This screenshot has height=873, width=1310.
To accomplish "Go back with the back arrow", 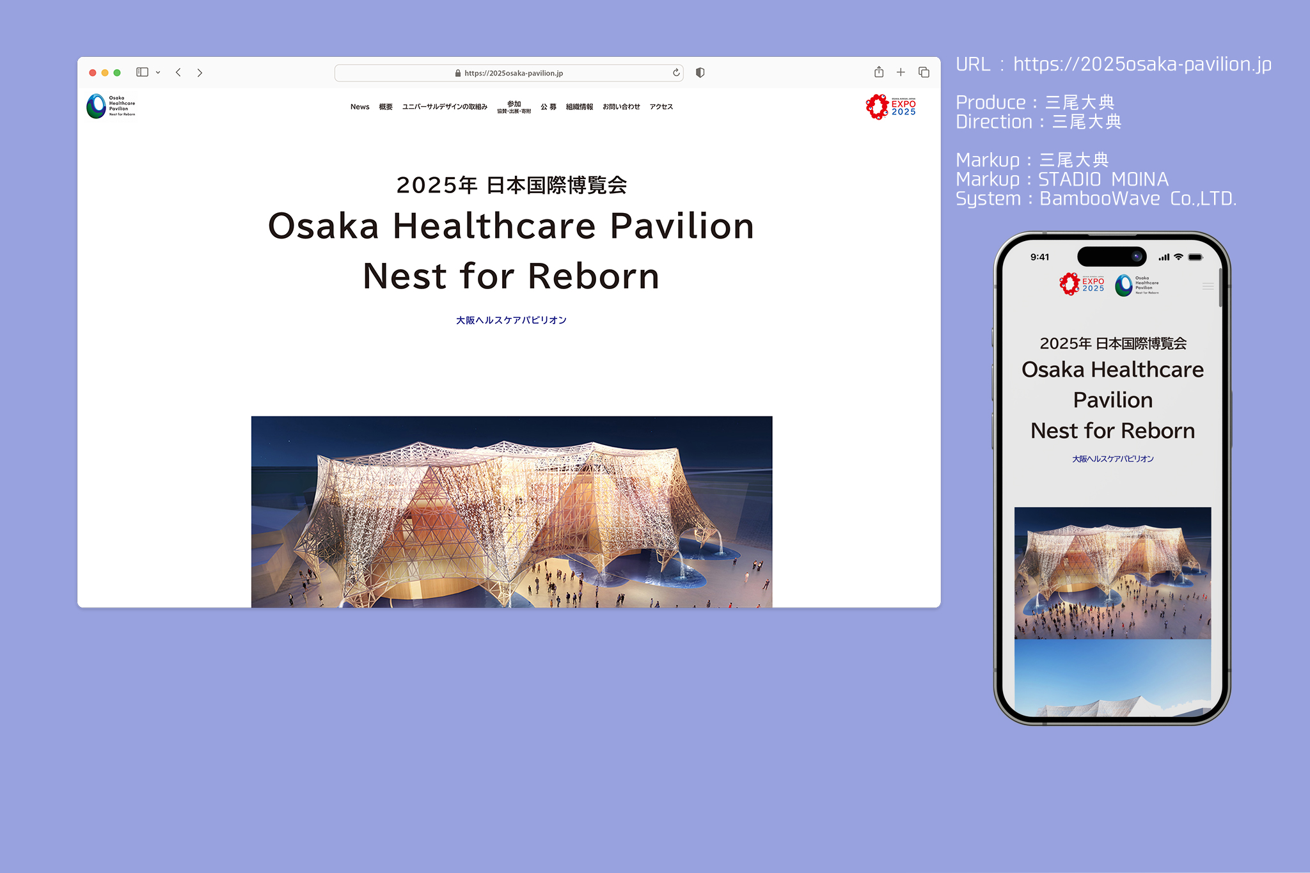I will 178,72.
